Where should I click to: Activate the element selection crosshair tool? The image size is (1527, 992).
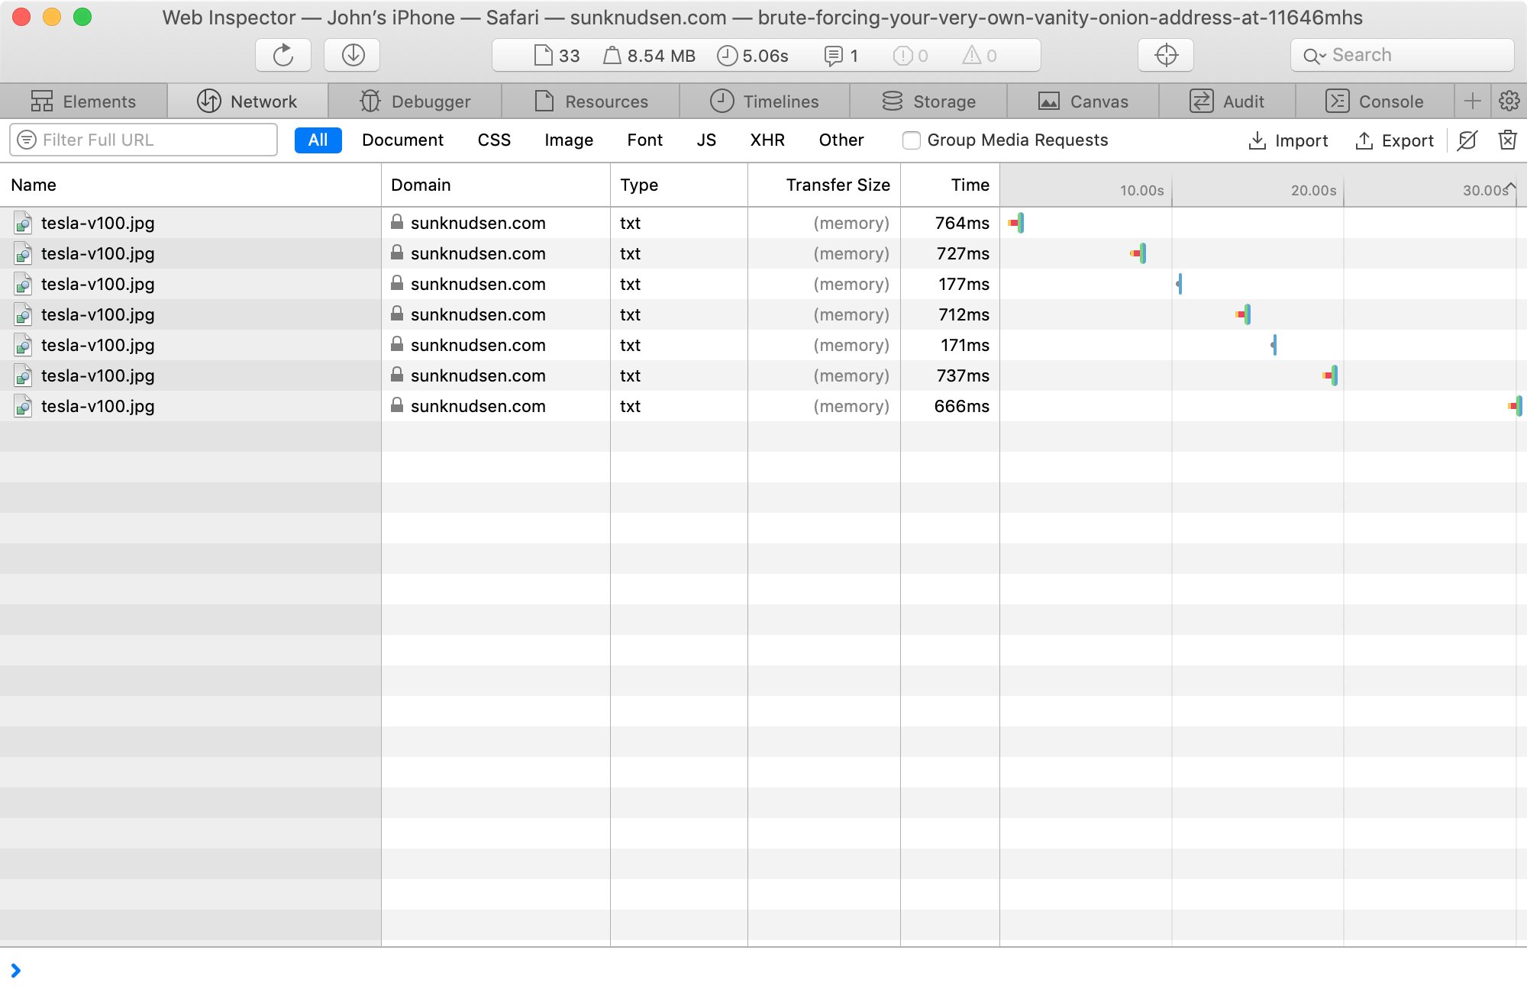1165,55
